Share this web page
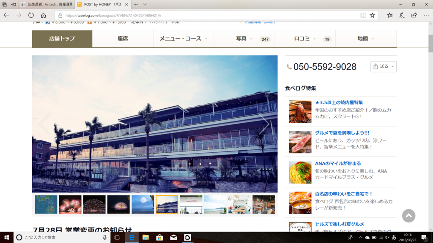The width and height of the screenshot is (433, 243). (414, 16)
